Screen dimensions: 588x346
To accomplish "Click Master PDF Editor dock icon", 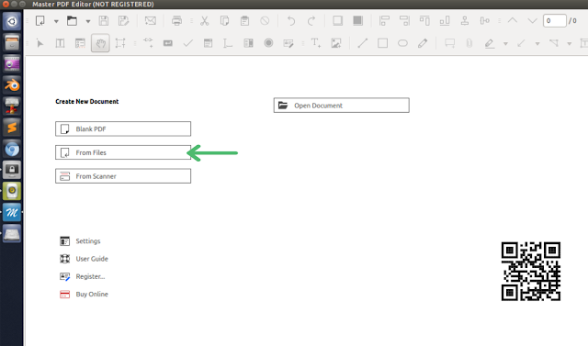I will 12,212.
